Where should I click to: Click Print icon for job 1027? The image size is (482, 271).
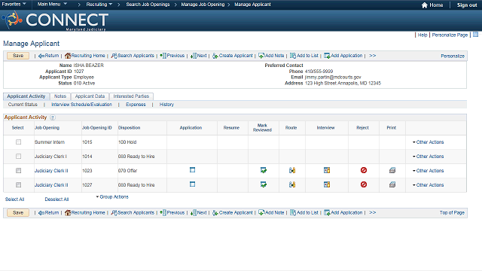pyautogui.click(x=392, y=184)
